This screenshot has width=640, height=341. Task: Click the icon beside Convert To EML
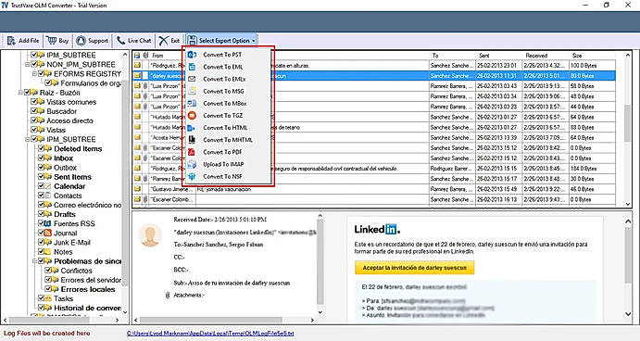pos(192,67)
